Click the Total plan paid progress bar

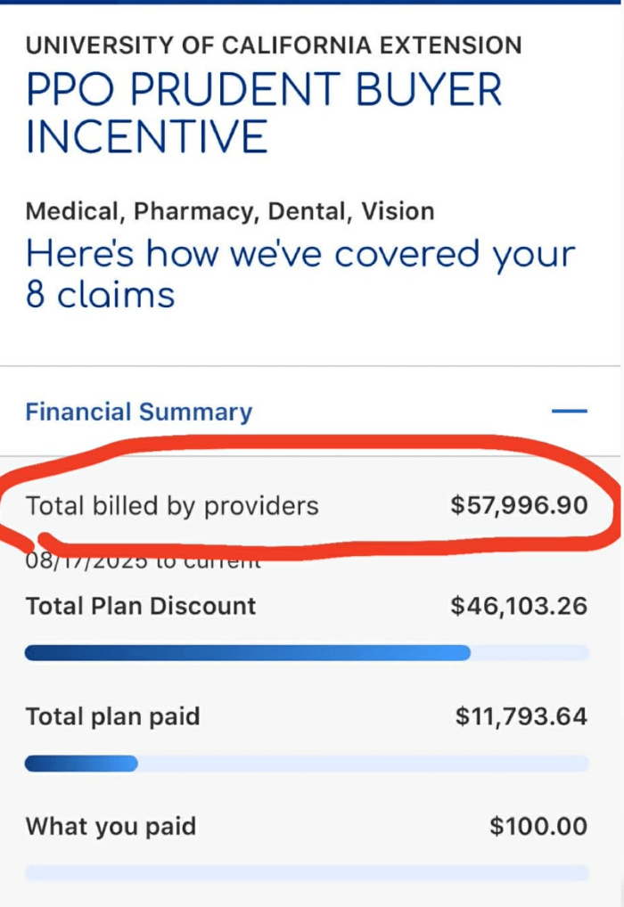[x=307, y=764]
